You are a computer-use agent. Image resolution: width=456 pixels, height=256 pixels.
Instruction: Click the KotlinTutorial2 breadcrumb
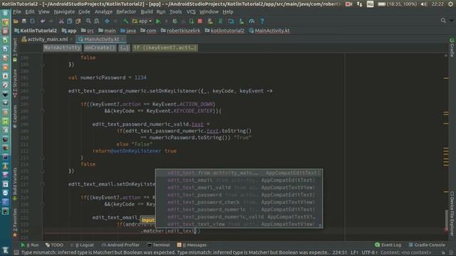(x=36, y=31)
